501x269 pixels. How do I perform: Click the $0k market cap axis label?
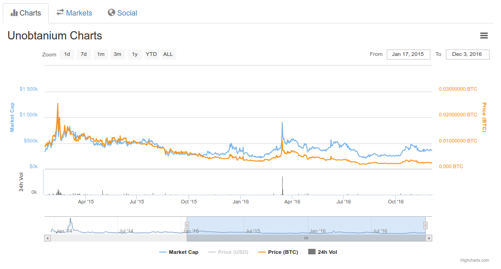click(x=33, y=166)
